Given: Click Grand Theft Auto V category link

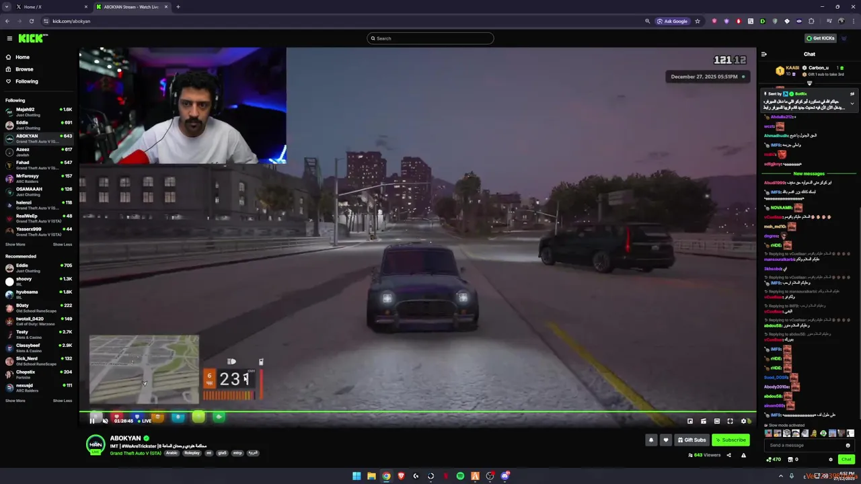Looking at the screenshot, I should [x=135, y=453].
